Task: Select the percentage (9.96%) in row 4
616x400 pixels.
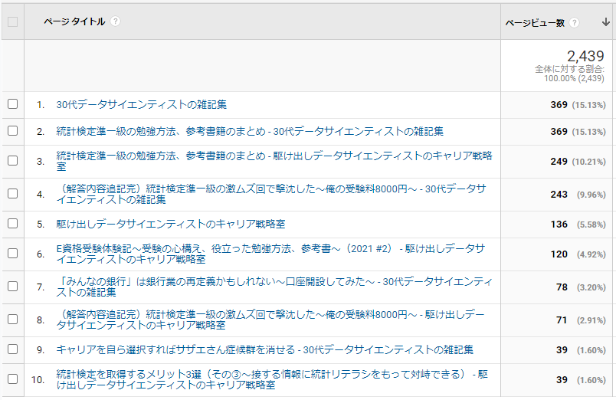Action: click(591, 195)
